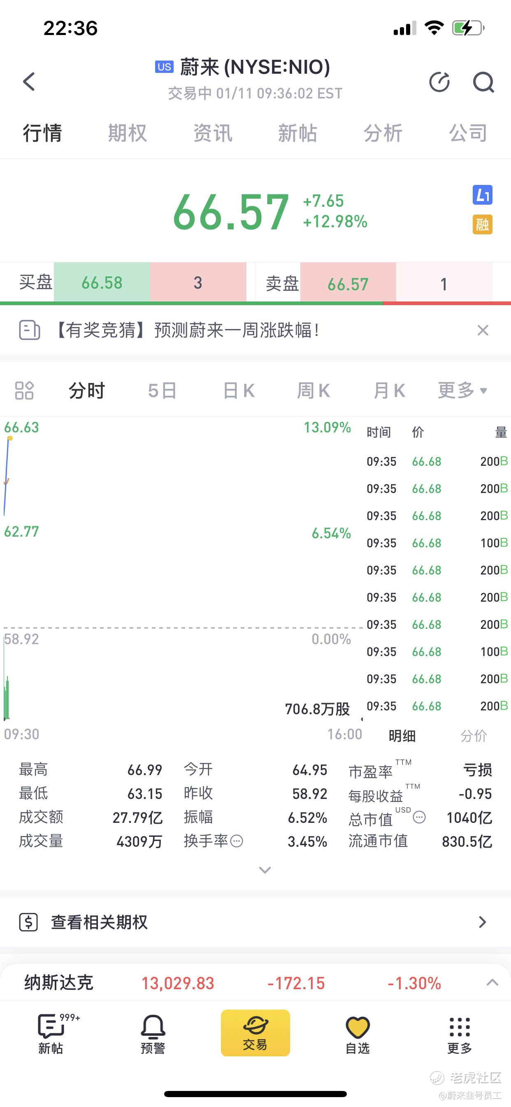Tap the info icon beside 总市值
511x1107 pixels.
click(419, 817)
